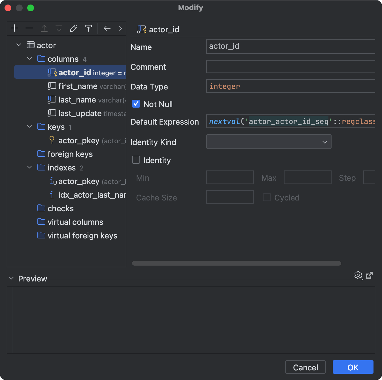Click the OK button
Image resolution: width=382 pixels, height=380 pixels.
(353, 367)
